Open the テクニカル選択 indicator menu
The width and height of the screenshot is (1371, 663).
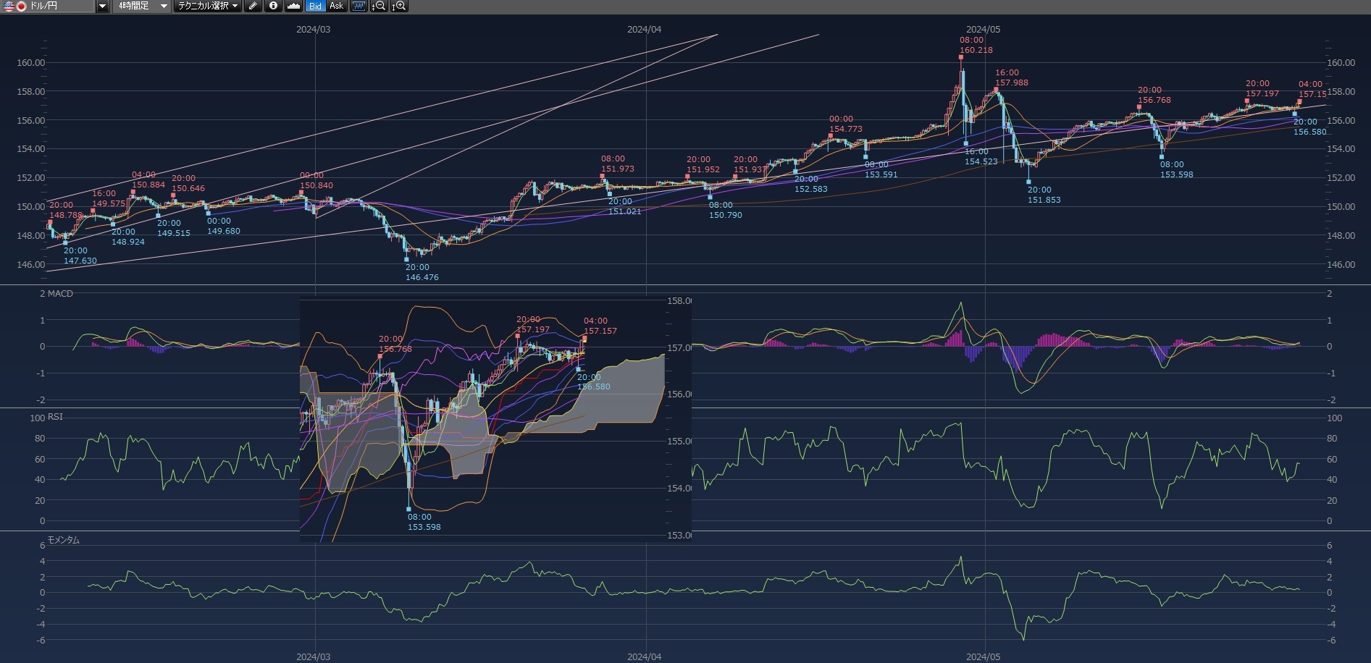tap(207, 6)
